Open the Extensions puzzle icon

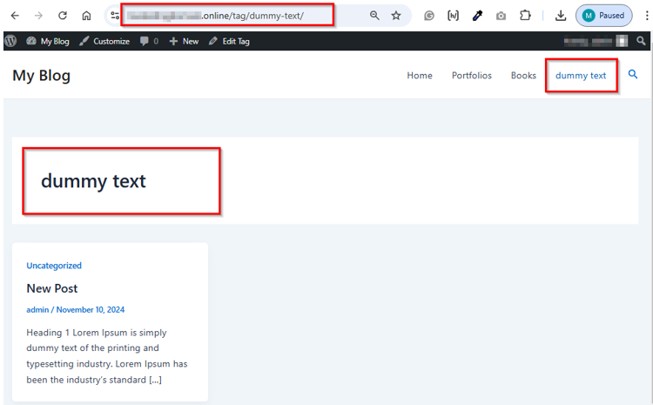(525, 16)
